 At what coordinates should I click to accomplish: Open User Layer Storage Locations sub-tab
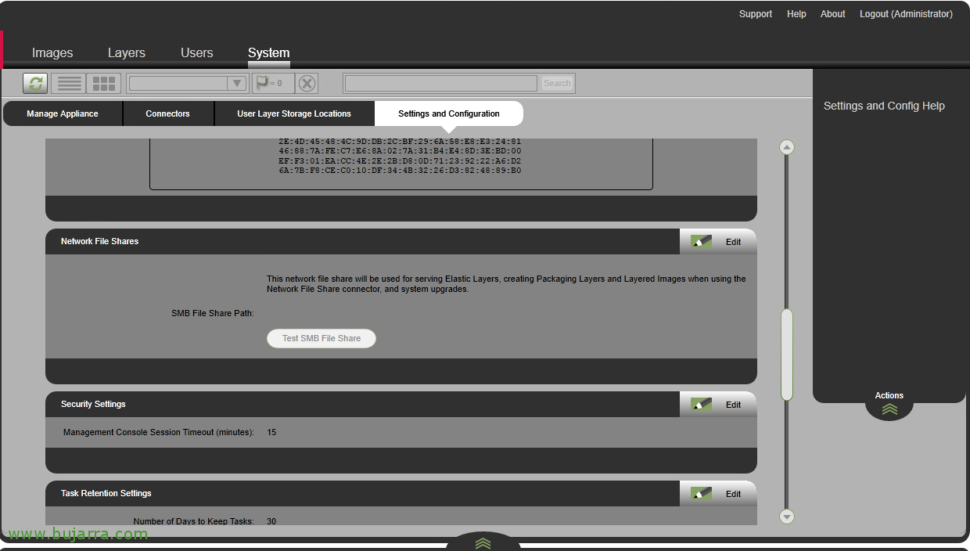(x=294, y=113)
